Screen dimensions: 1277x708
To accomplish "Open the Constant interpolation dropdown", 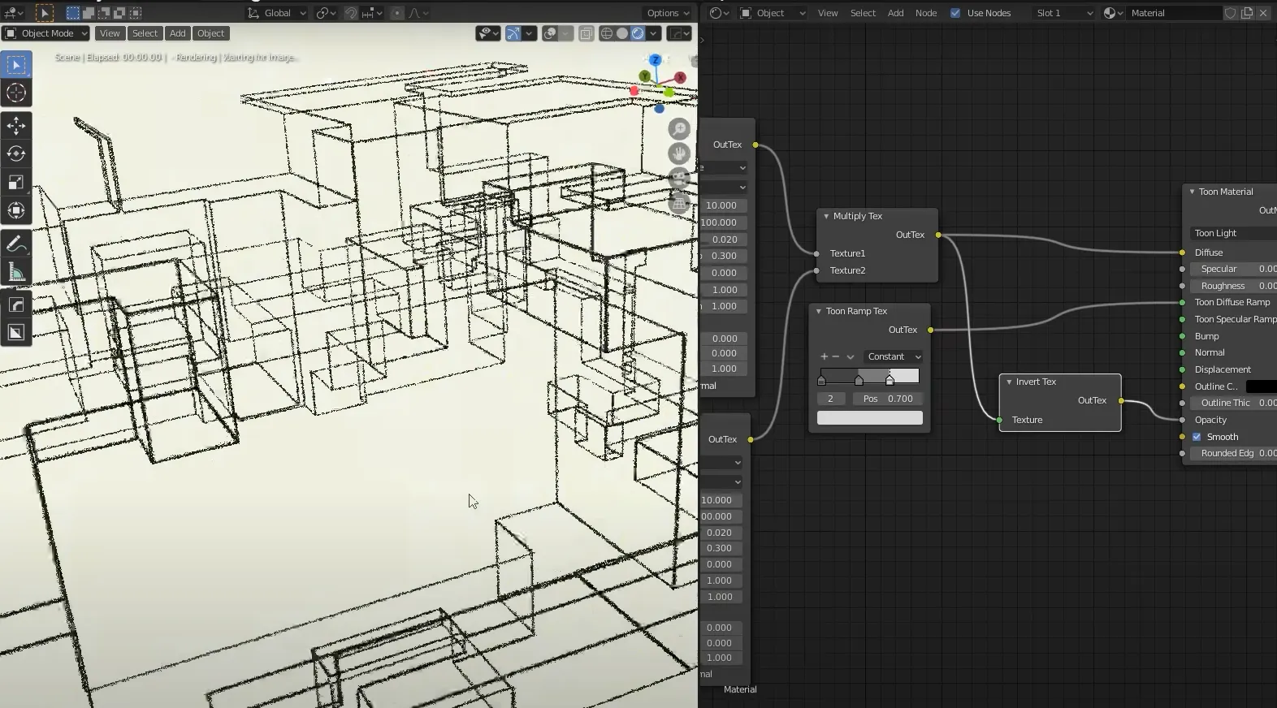I will point(894,356).
